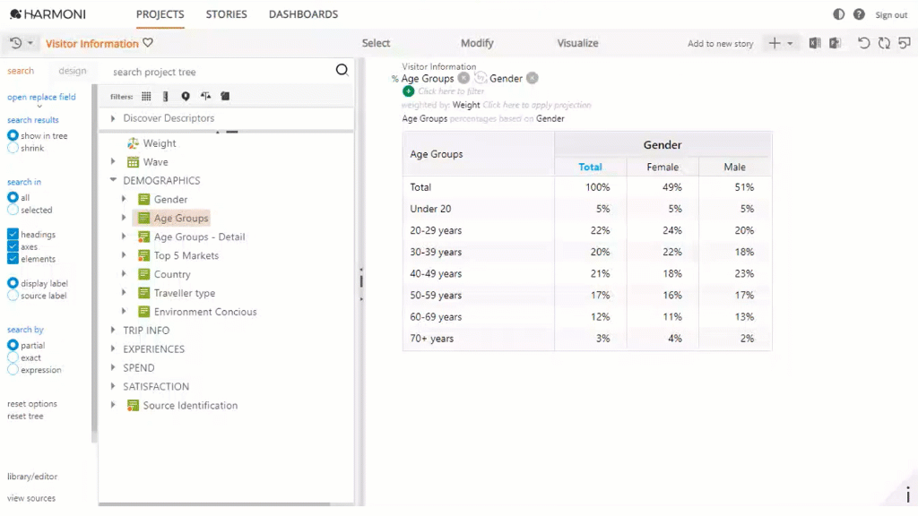Click the undo arrow icon
This screenshot has height=516, width=918.
(x=864, y=43)
